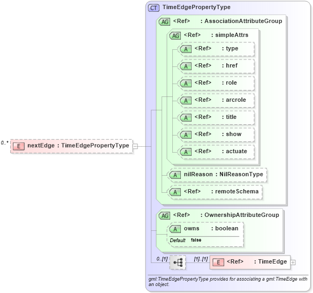Image resolution: width=313 pixels, height=293 pixels.
Task: Select the simpleAttrs reference label
Action: (x=216, y=35)
